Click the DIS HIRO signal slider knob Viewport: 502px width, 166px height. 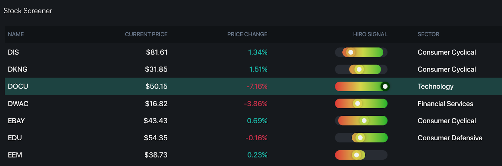tap(351, 52)
